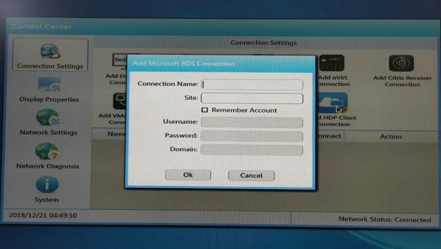This screenshot has height=249, width=441.
Task: Click the disabled Domain field
Action: pyautogui.click(x=252, y=150)
